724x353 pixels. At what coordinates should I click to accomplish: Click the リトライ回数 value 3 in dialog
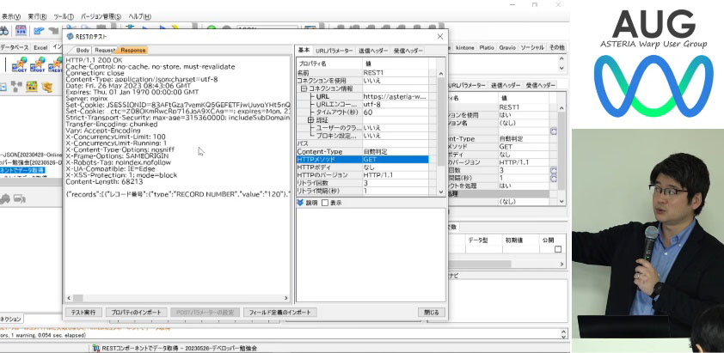[396, 183]
